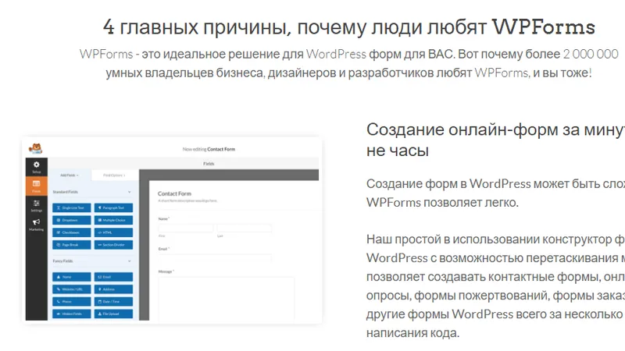The height and width of the screenshot is (351, 625).
Task: Click the First name input box
Action: (x=186, y=228)
